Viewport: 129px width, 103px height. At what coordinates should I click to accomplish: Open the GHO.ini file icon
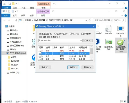(x=109, y=30)
